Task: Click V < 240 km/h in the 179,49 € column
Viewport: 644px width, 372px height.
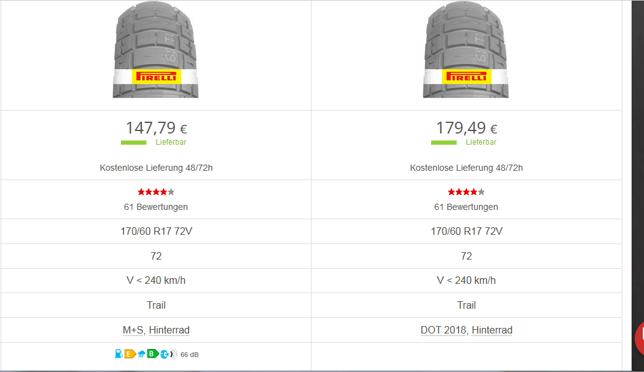Action: pyautogui.click(x=466, y=280)
